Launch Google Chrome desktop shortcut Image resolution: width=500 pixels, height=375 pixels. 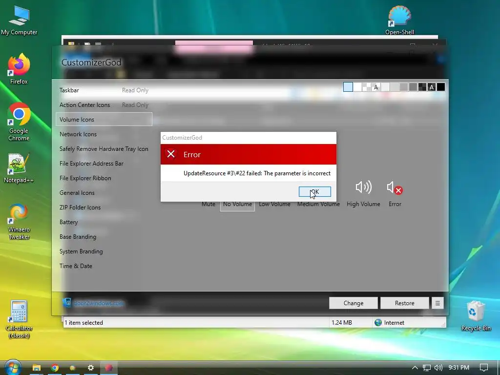[x=19, y=122]
